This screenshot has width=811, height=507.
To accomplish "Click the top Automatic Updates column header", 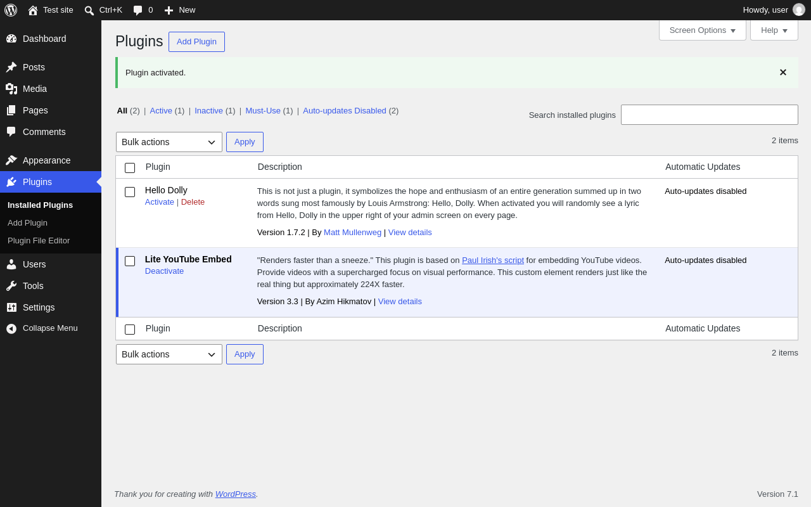I will pos(703,167).
